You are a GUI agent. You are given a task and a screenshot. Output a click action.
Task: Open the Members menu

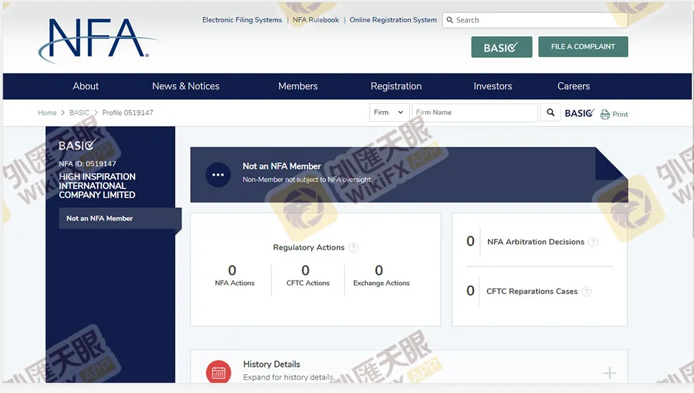pyautogui.click(x=298, y=86)
